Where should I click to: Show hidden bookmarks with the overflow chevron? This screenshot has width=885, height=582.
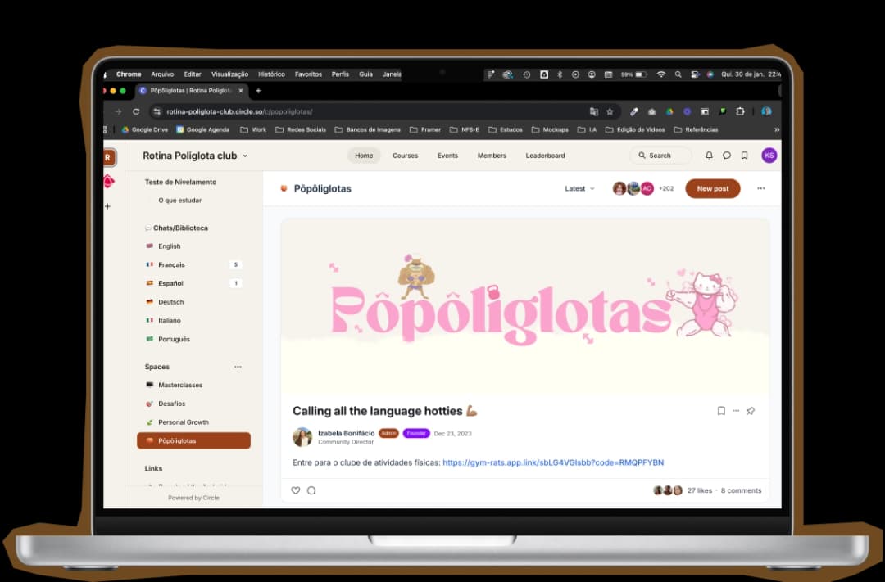[777, 129]
